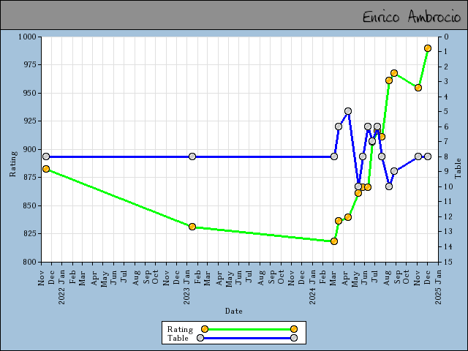Click the blue Table line sample in the legend

click(247, 338)
